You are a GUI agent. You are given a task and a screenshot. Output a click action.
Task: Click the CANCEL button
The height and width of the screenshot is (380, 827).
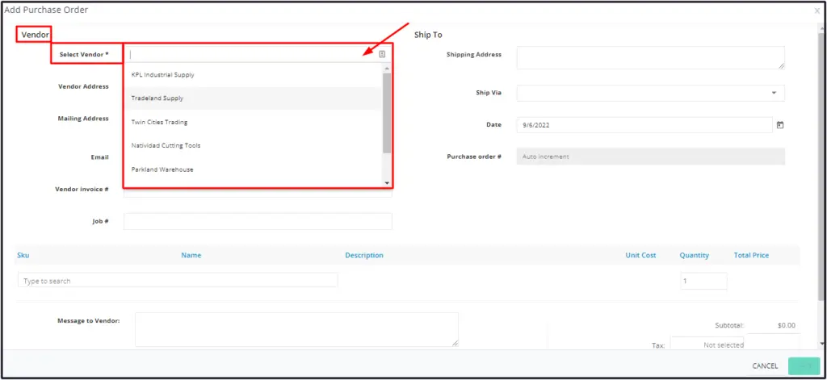[x=765, y=365]
